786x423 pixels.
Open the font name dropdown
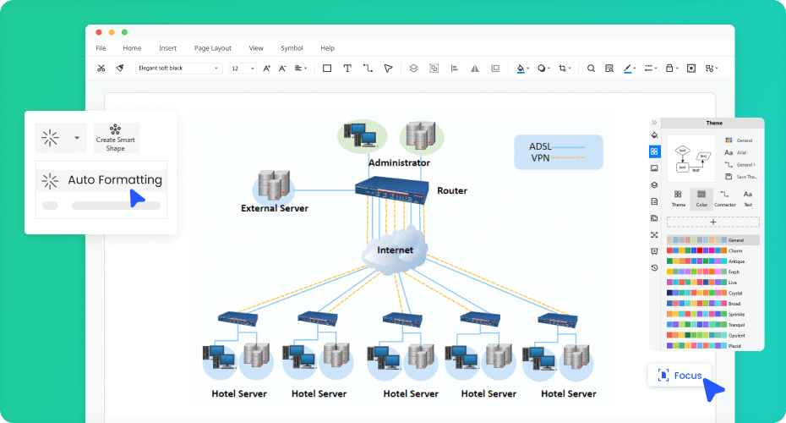(178, 69)
